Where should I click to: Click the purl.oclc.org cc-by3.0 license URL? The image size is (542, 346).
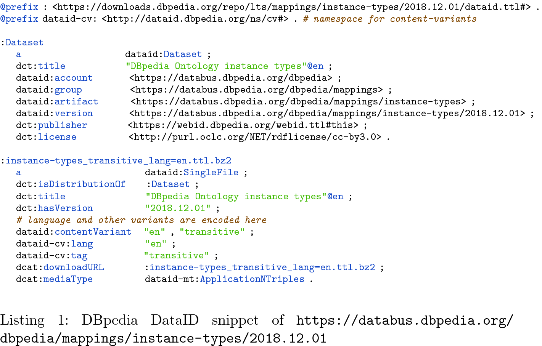click(255, 137)
